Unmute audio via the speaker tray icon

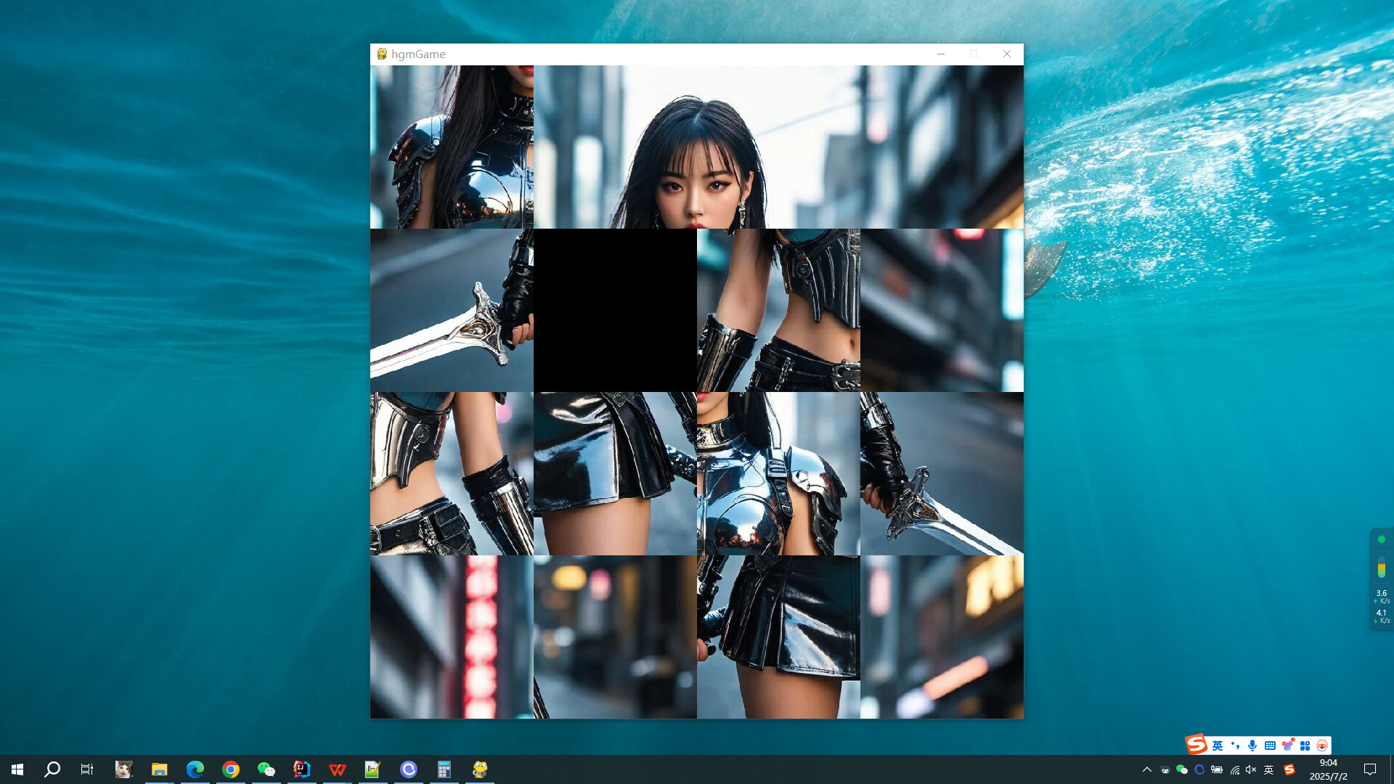(1251, 769)
